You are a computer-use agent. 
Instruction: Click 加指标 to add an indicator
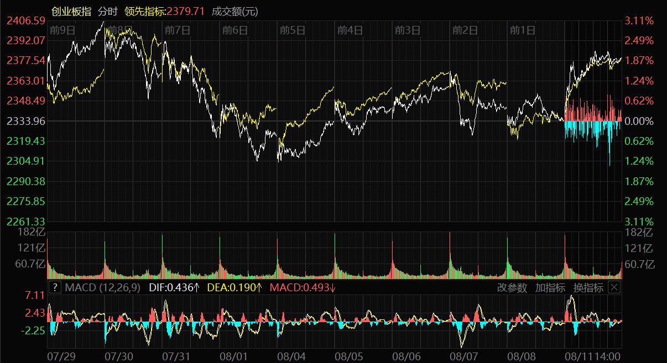(550, 287)
